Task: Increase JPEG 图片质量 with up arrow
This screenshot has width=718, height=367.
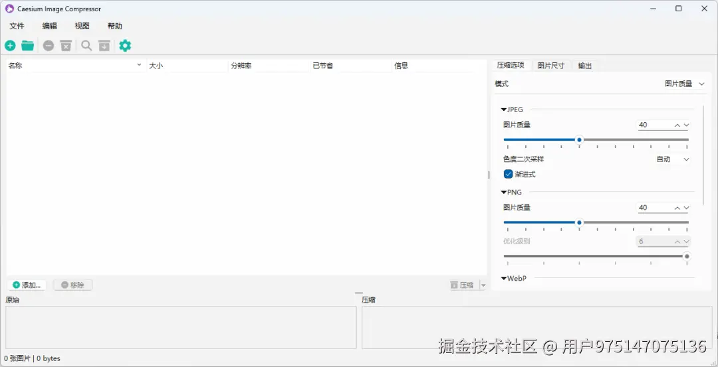Action: click(x=677, y=125)
